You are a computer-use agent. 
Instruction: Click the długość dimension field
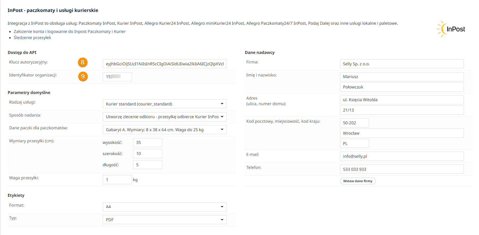tap(147, 165)
